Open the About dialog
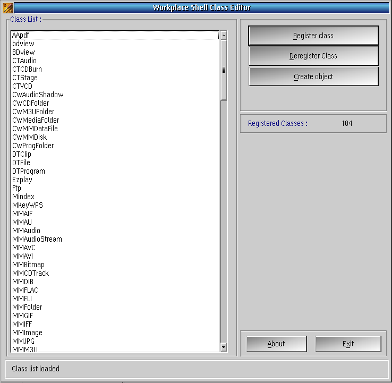This screenshot has width=392, height=383. (276, 344)
